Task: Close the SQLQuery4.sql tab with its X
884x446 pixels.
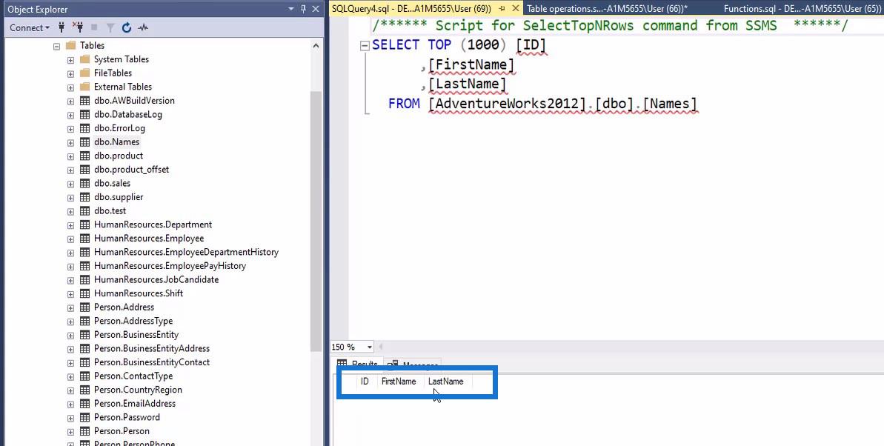Action: (x=515, y=8)
